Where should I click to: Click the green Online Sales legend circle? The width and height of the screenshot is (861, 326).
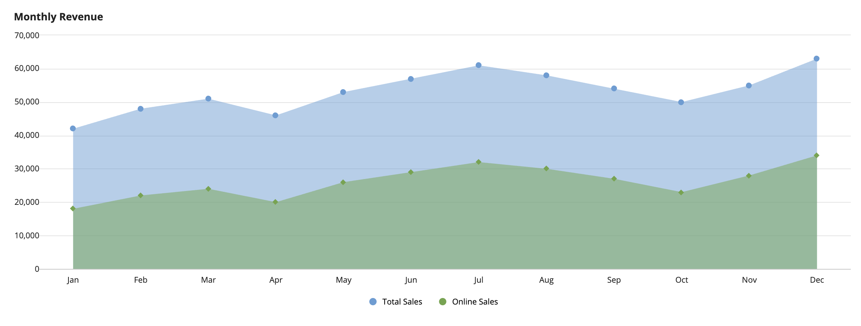[x=443, y=302]
